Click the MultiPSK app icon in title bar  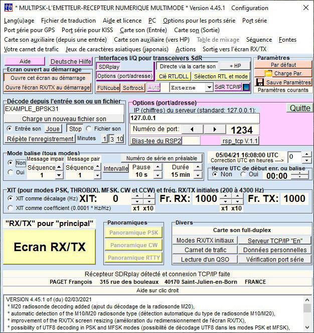(x=9, y=8)
